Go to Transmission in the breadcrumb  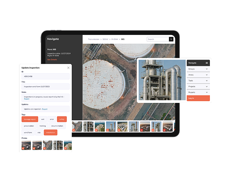point(94,39)
